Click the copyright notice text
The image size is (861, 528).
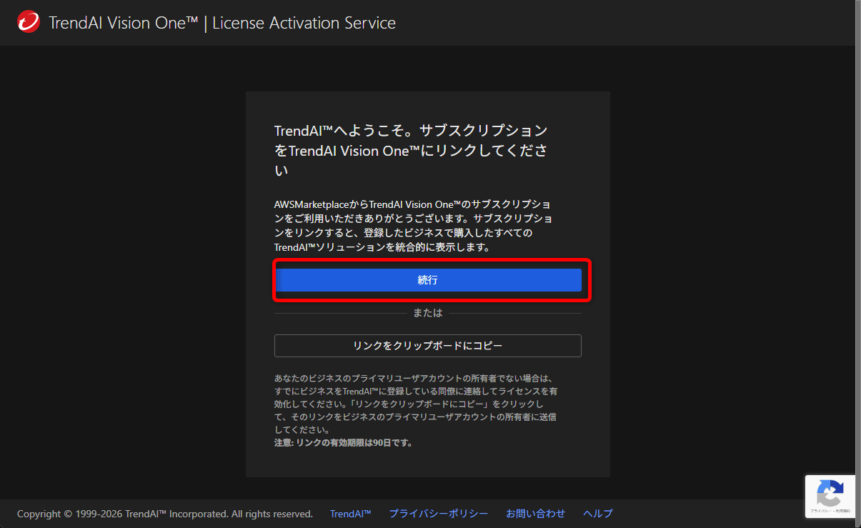165,514
